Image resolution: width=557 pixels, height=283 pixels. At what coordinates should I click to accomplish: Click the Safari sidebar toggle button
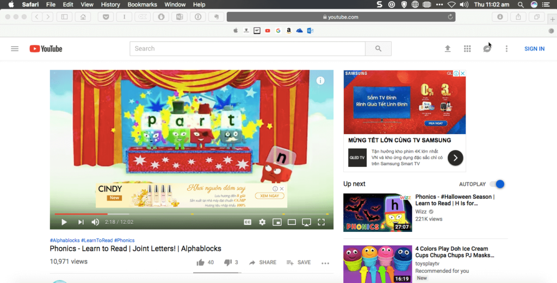click(x=64, y=17)
